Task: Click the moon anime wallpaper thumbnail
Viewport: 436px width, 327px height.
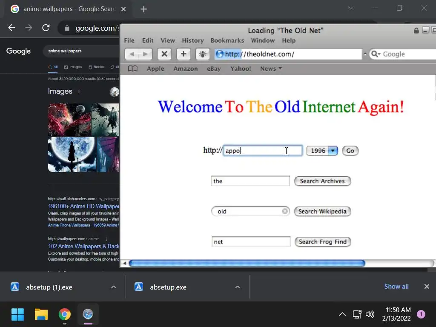Action: coord(72,154)
